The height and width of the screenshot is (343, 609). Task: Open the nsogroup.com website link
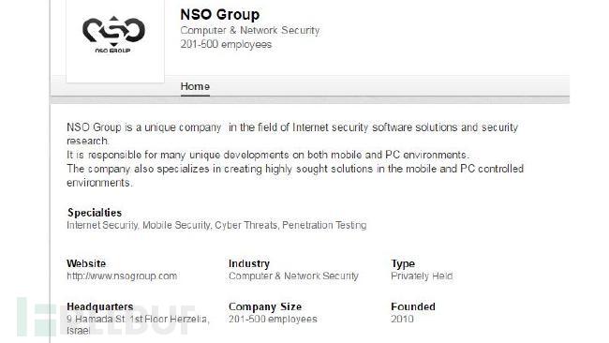coord(122,276)
